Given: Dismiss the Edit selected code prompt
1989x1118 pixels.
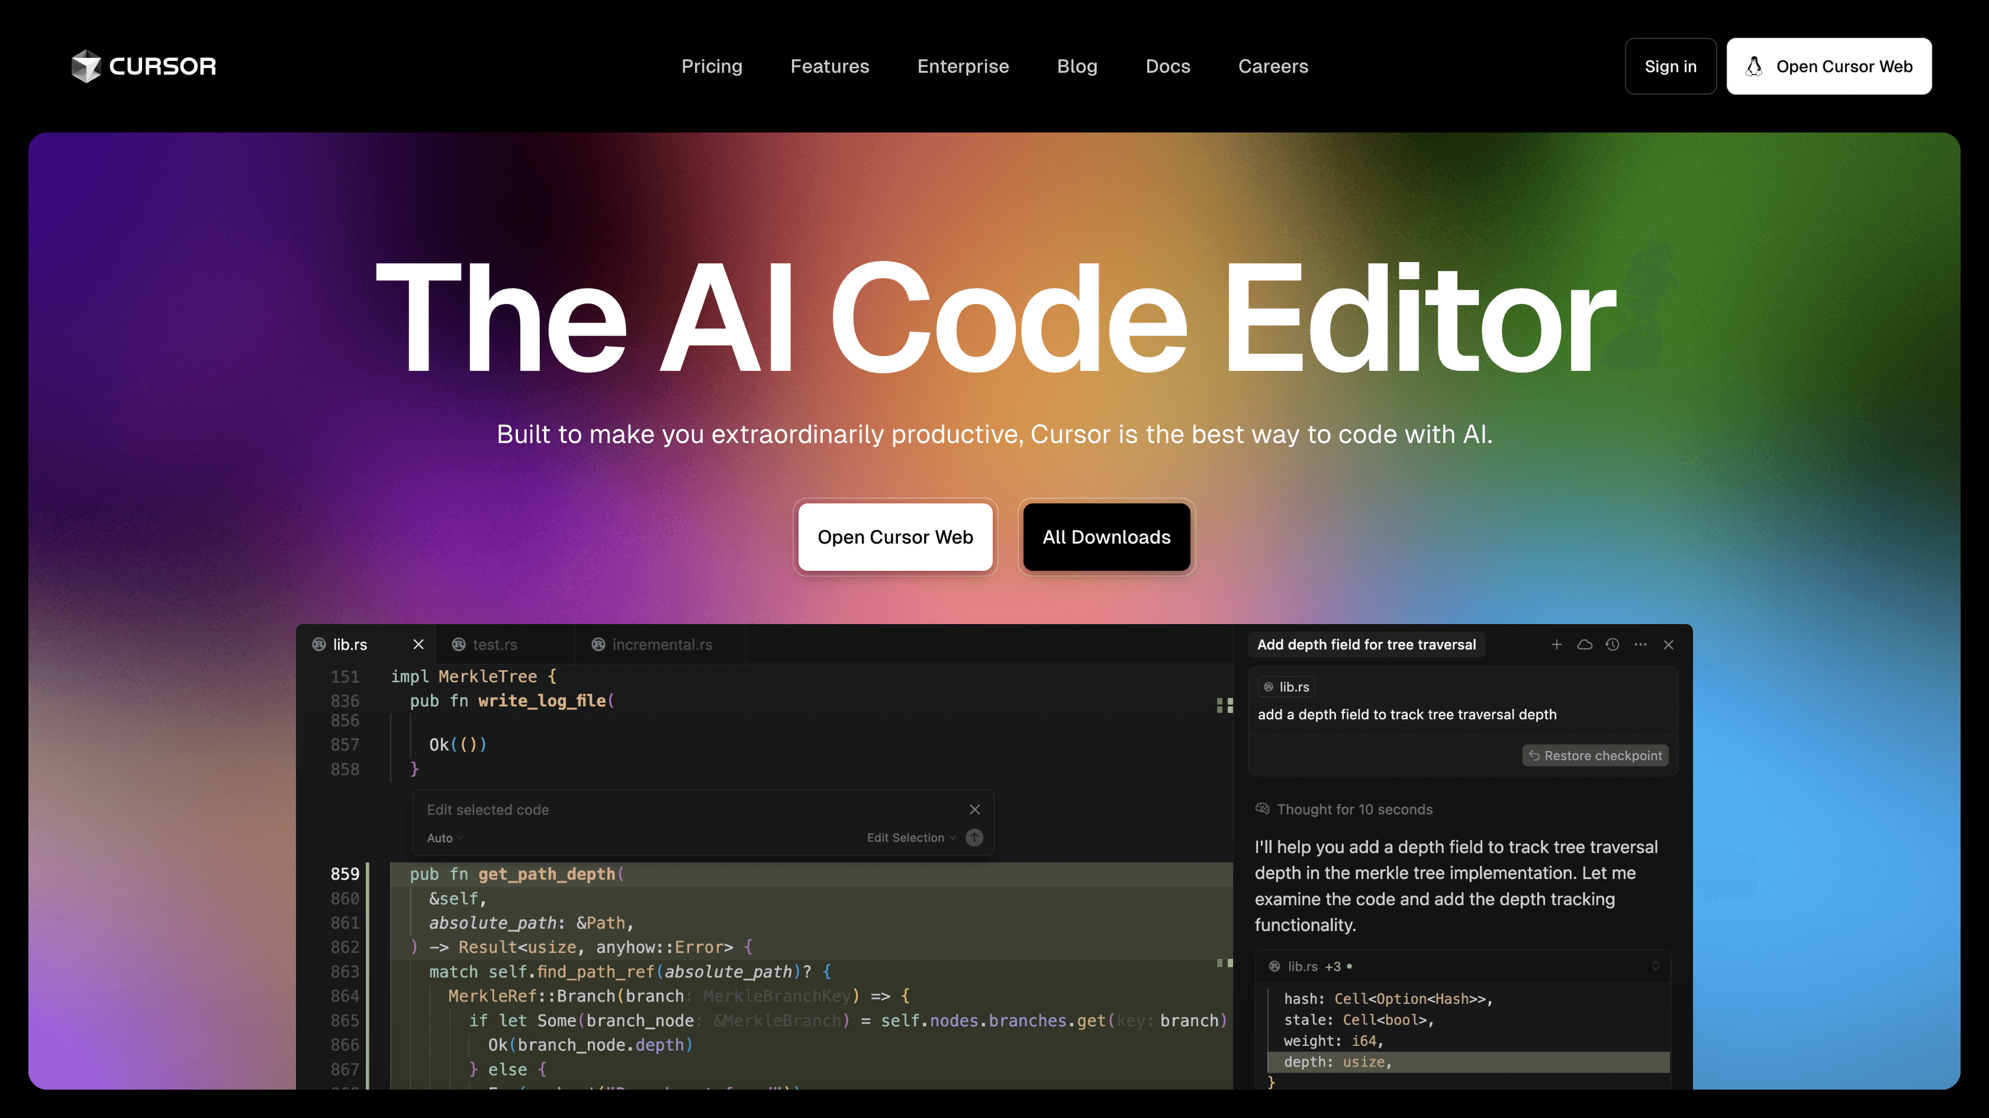Looking at the screenshot, I should click(x=974, y=809).
